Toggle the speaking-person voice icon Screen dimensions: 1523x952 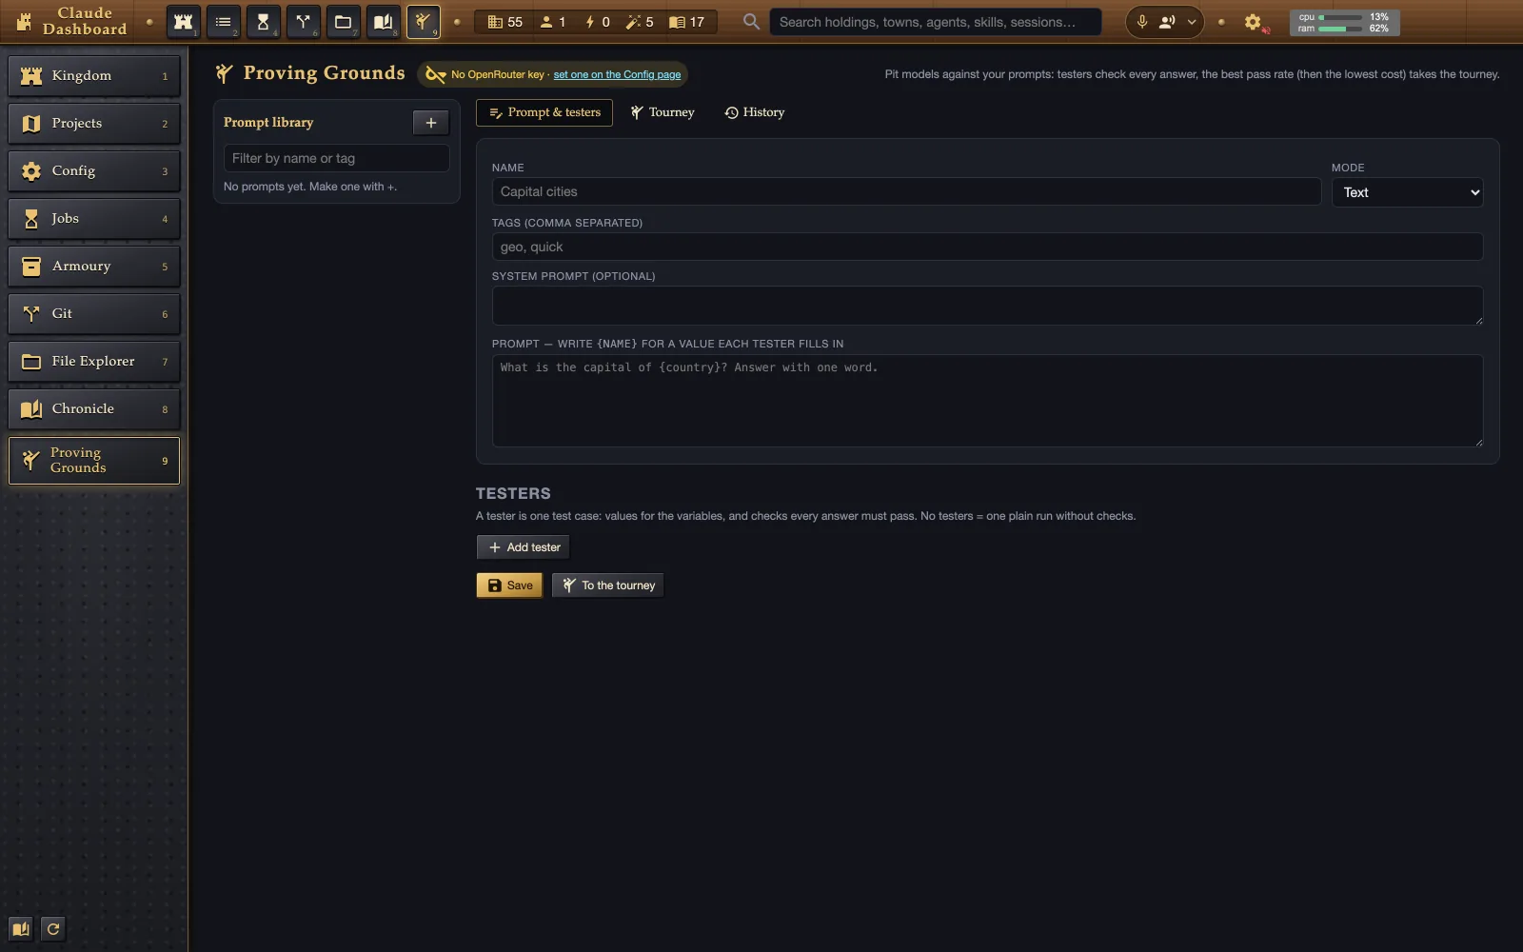coord(1167,22)
